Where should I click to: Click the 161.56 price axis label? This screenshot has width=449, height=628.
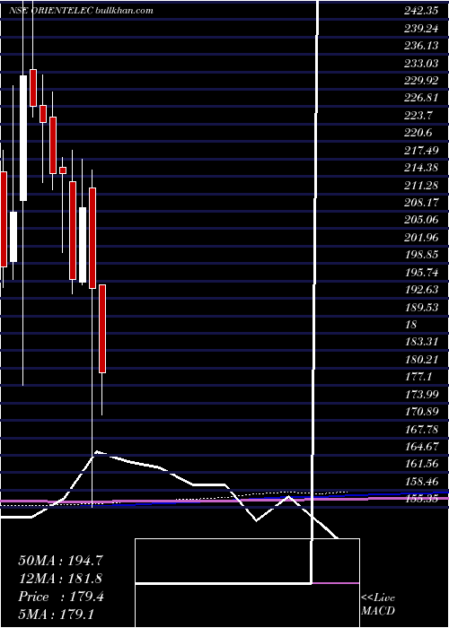pyautogui.click(x=420, y=464)
